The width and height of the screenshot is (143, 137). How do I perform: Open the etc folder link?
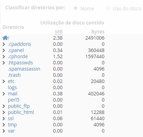click(x=11, y=81)
